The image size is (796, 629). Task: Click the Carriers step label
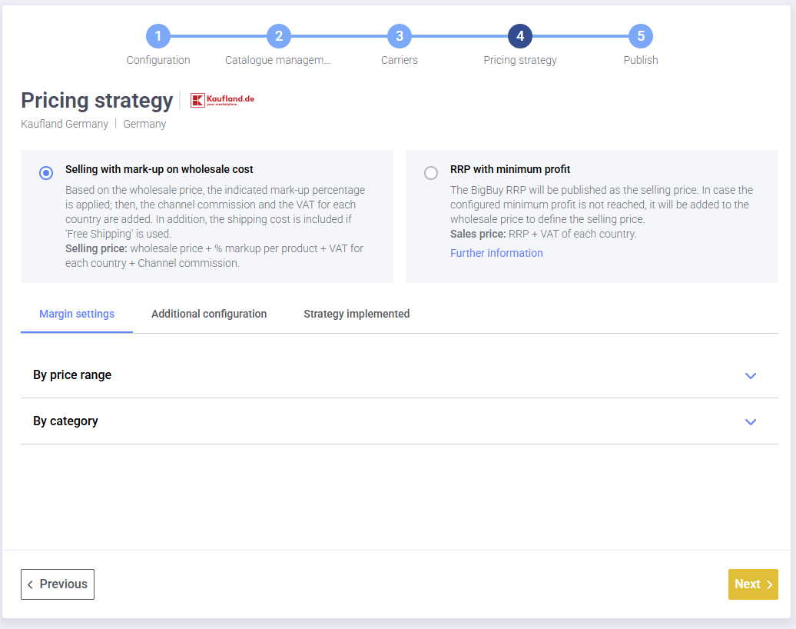click(x=399, y=60)
